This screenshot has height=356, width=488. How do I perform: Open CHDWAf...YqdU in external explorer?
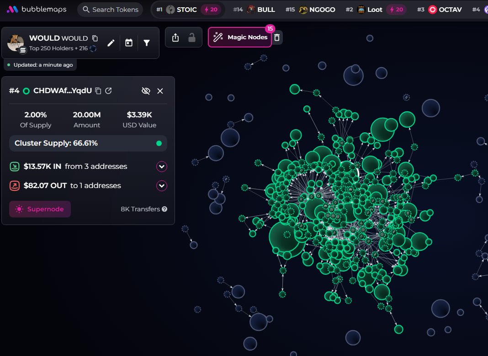(x=108, y=91)
